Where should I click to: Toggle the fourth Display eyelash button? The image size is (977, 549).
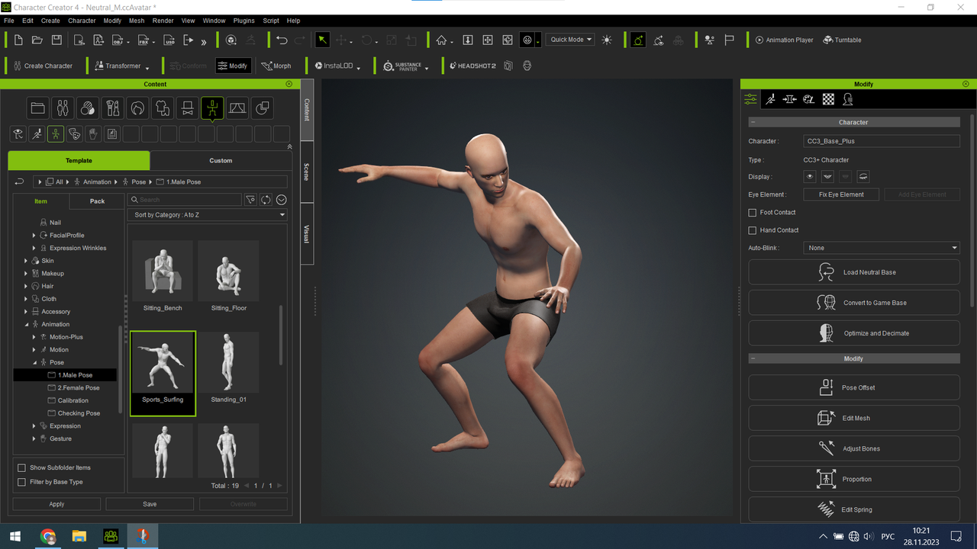click(863, 177)
